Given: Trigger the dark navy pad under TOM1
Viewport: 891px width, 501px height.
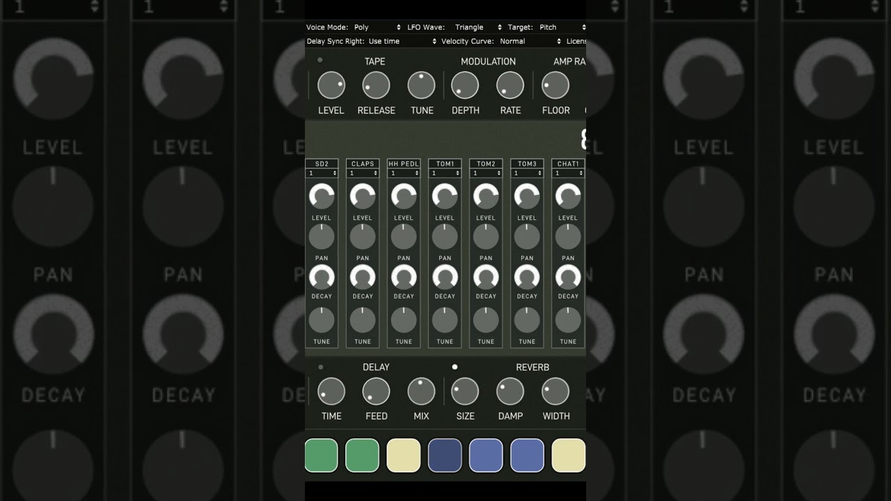Looking at the screenshot, I should pos(445,455).
